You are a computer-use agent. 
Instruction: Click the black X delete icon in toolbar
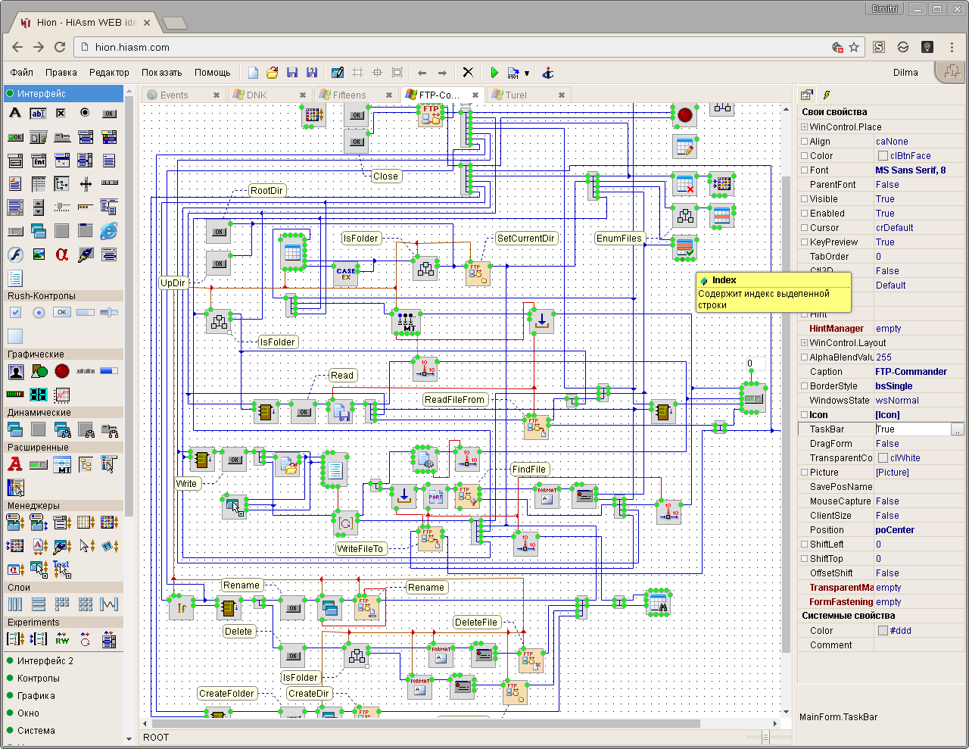coord(468,73)
